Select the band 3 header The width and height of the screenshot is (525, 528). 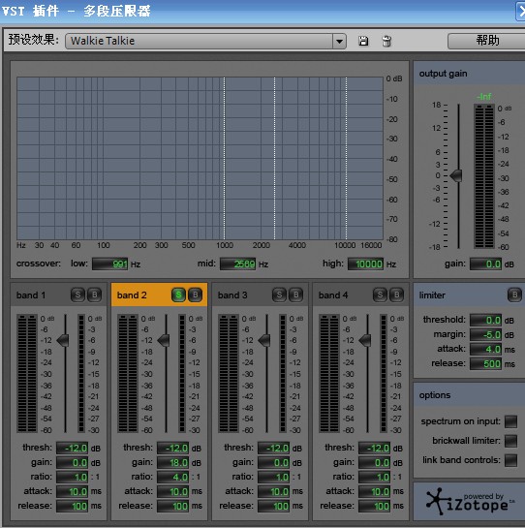pos(260,295)
